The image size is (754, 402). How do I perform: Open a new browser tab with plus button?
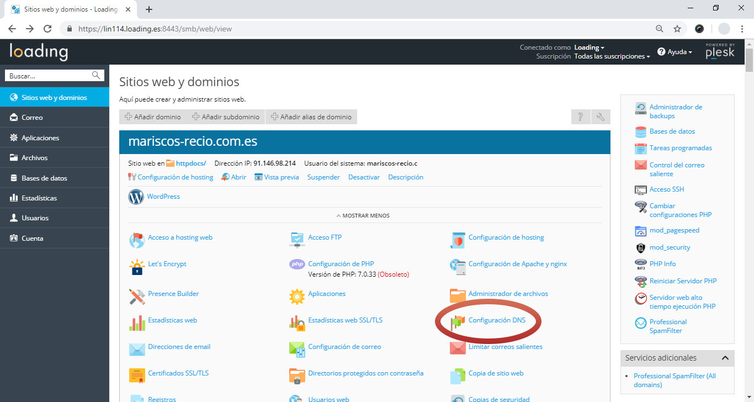[x=149, y=9]
